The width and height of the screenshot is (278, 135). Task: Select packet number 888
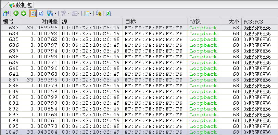point(13,86)
